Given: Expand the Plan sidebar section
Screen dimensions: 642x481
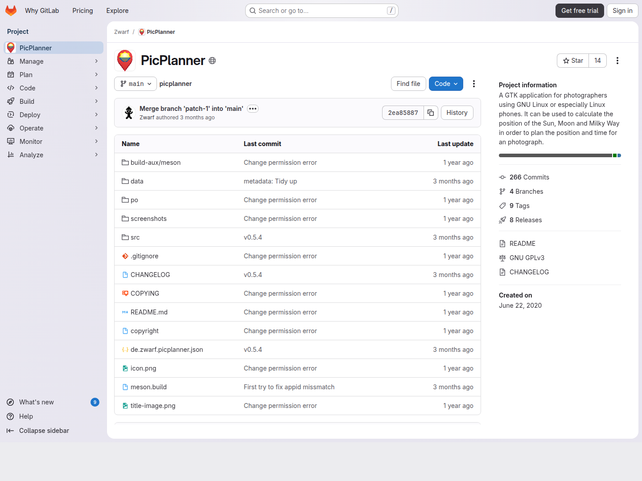Looking at the screenshot, I should point(53,75).
